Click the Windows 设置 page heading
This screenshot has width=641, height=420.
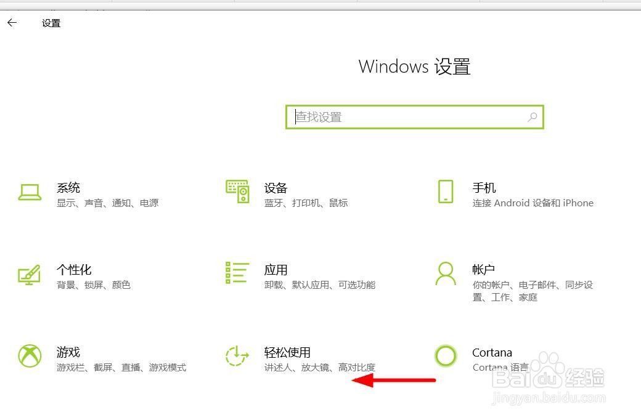click(415, 67)
